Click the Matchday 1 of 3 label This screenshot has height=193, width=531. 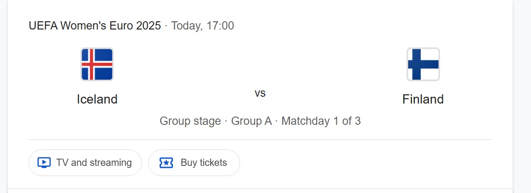pyautogui.click(x=321, y=121)
